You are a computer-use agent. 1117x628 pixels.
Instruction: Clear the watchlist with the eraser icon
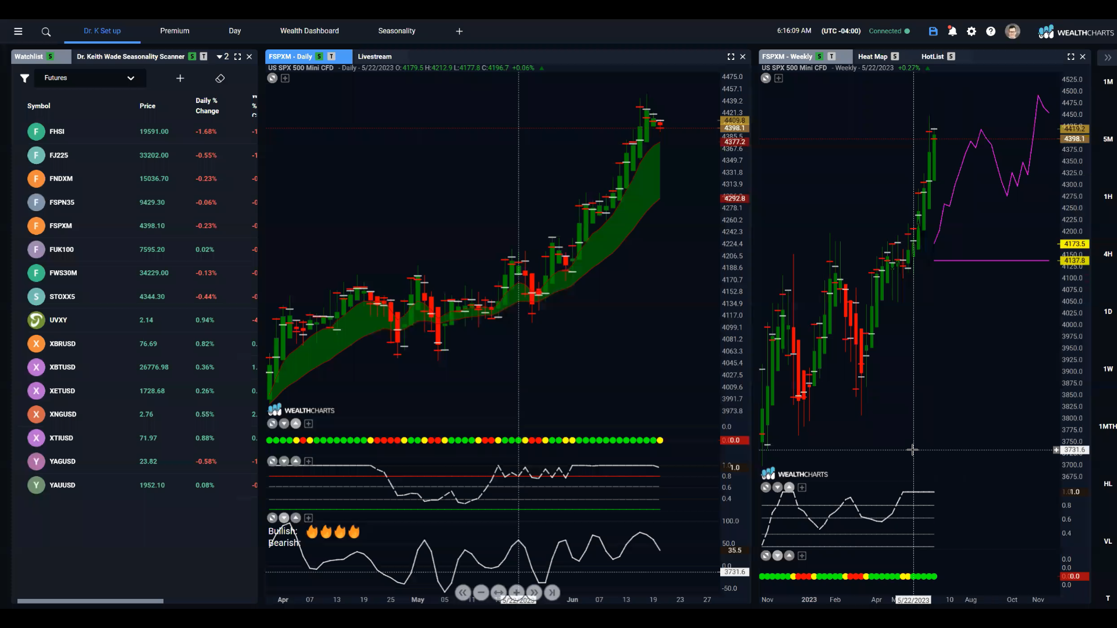[x=220, y=78]
